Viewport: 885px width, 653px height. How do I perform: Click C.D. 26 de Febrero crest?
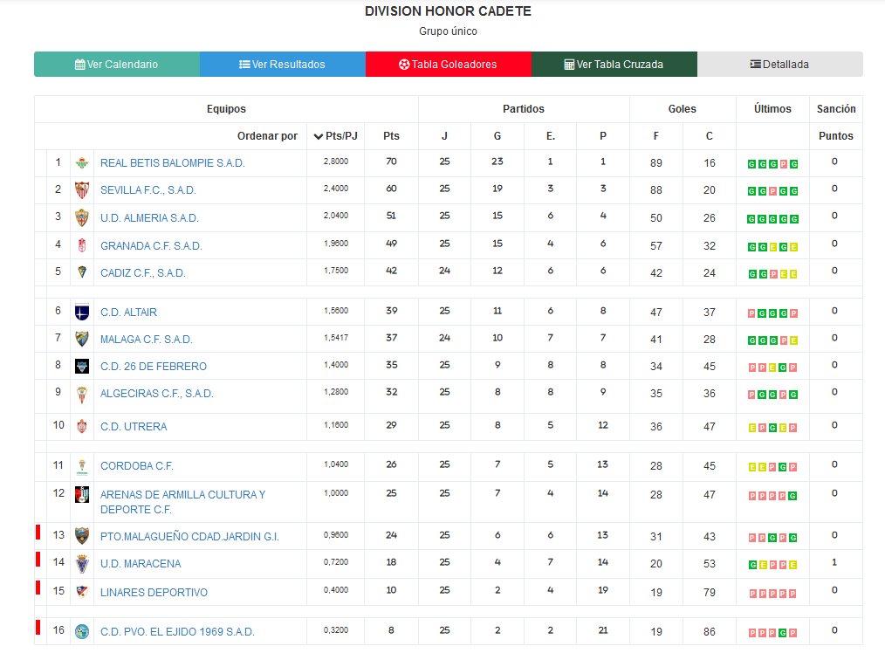click(82, 367)
